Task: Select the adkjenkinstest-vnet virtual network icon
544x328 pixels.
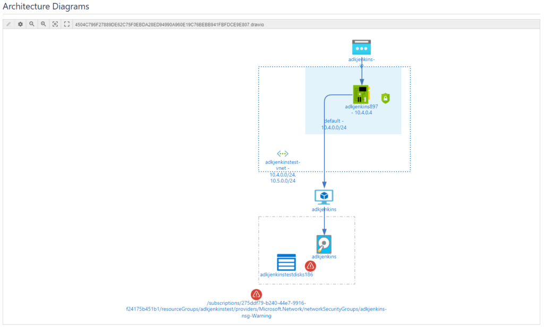Action: coord(282,153)
